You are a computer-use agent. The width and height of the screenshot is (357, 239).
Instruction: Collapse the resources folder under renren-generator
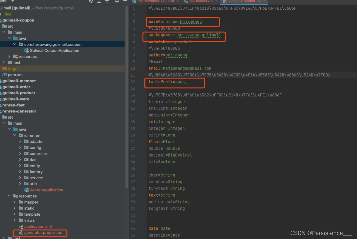coord(9,196)
